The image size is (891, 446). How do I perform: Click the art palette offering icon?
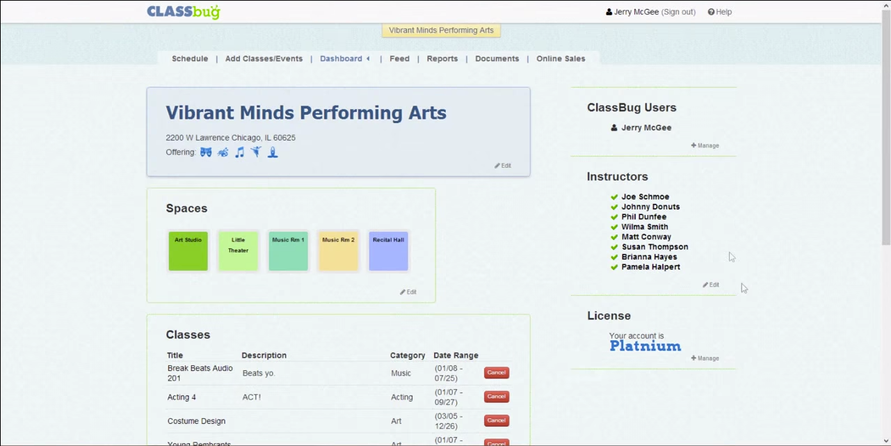point(223,152)
